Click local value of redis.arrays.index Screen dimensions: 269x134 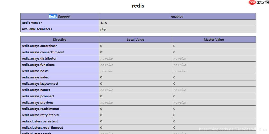[x=101, y=77]
